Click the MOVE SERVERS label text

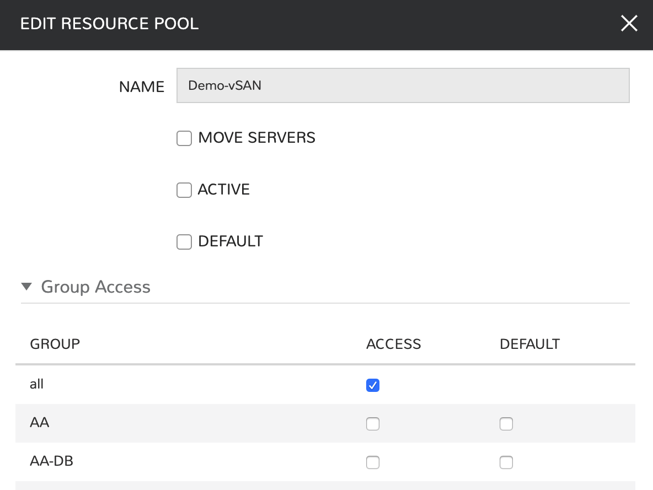pos(256,138)
